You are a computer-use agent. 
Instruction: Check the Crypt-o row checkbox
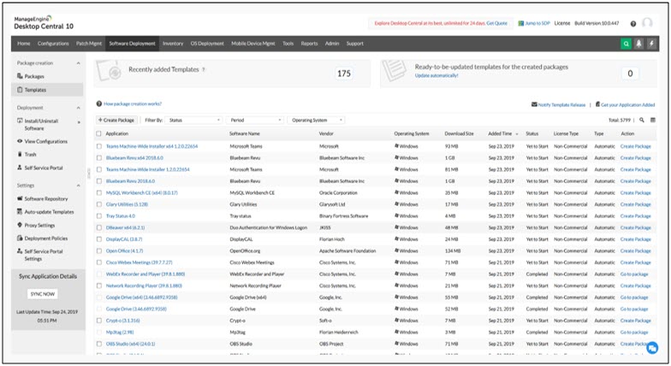coord(99,320)
